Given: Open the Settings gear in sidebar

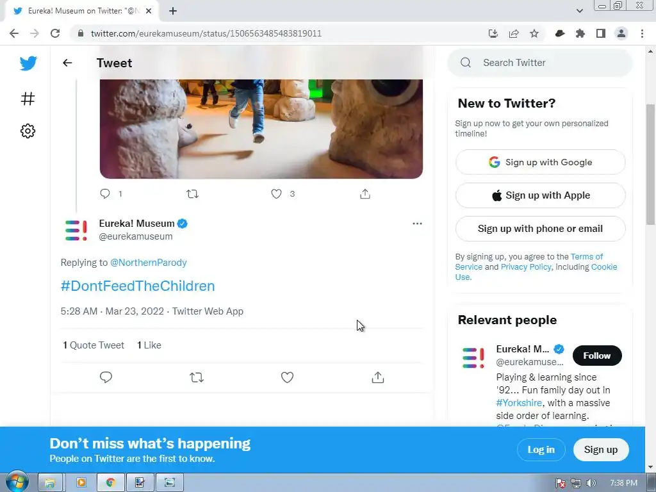Looking at the screenshot, I should tap(28, 131).
